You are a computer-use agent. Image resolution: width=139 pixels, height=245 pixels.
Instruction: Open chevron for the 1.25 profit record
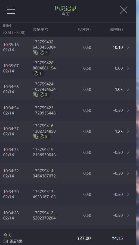(x=128, y=131)
